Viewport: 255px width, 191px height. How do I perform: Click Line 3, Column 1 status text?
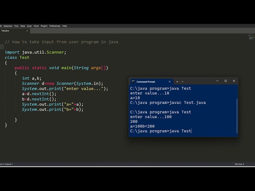click(6, 164)
